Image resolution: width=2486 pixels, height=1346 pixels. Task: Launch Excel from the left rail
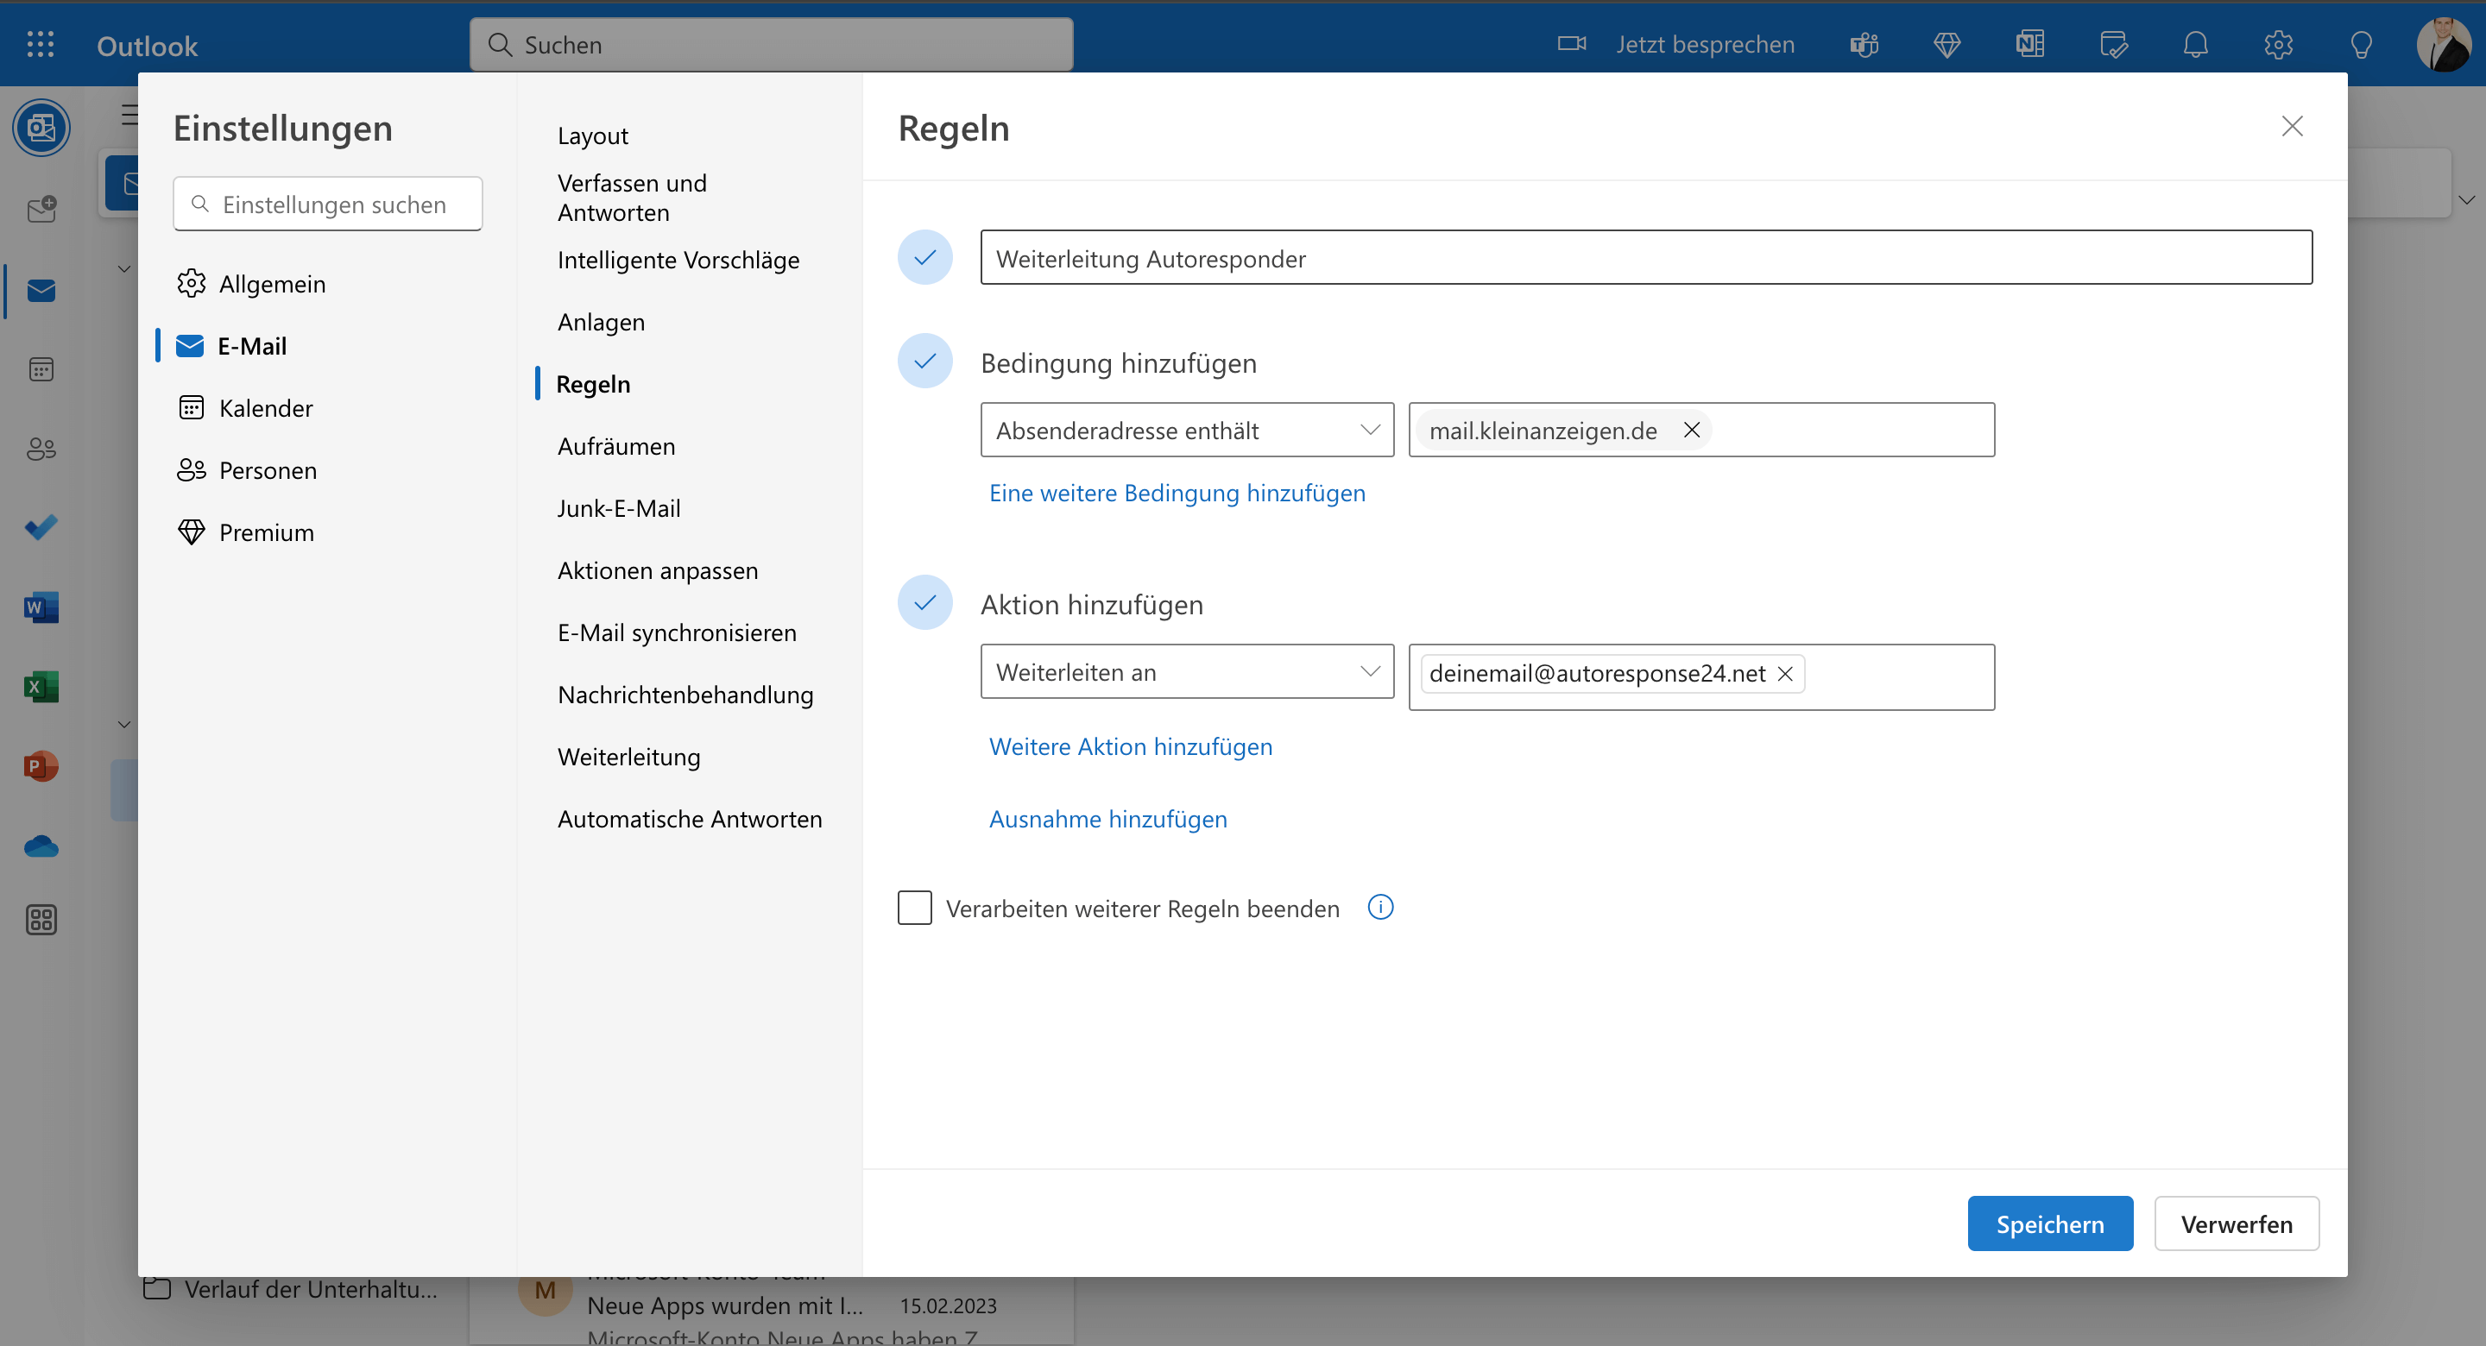pyautogui.click(x=41, y=686)
